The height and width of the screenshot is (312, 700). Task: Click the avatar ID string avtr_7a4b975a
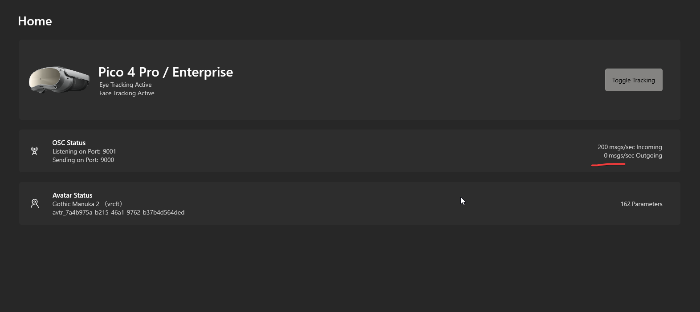coord(118,212)
